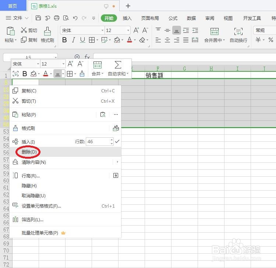Screen dimensions: 276x268
Task: Choose 隐藏(H) in context menu
Action: 65,186
